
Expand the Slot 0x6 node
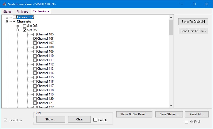18,26
